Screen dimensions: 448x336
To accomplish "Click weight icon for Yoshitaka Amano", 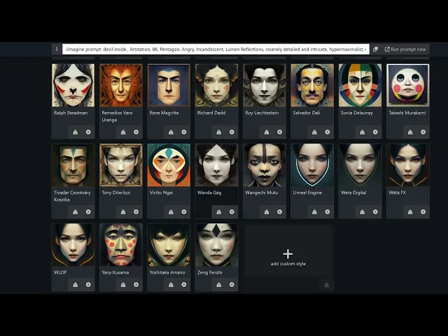I will 171,285.
